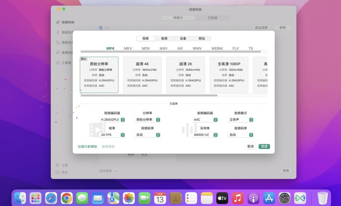Screen dimensions: 341x206
Task: Open the App Store from the dock
Action: pos(269,198)
